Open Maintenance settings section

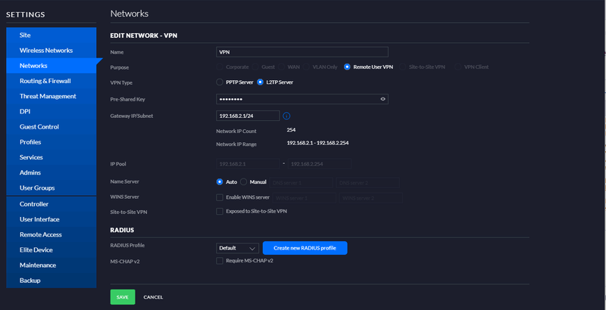click(x=51, y=265)
